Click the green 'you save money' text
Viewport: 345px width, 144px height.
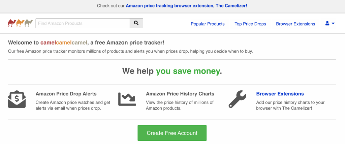tap(188, 71)
